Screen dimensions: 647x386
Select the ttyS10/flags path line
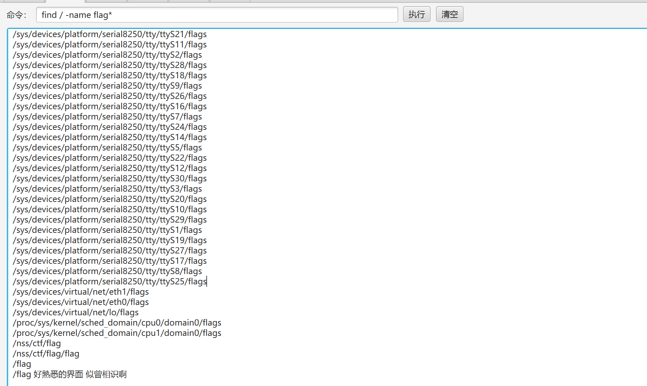click(x=110, y=209)
